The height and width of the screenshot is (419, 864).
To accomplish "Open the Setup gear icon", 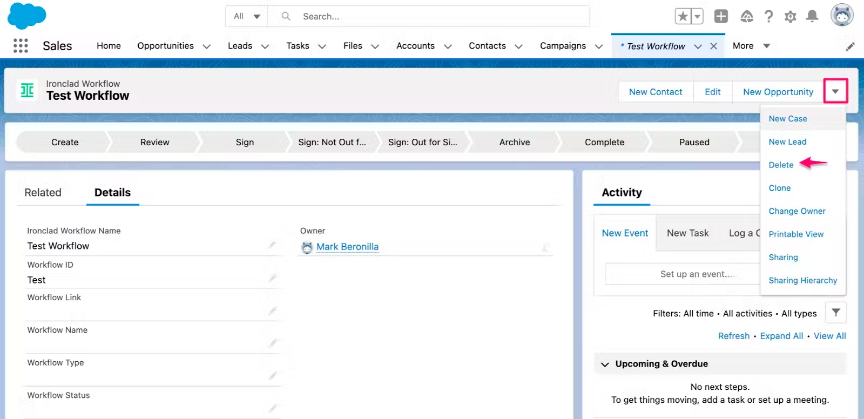I will click(790, 17).
